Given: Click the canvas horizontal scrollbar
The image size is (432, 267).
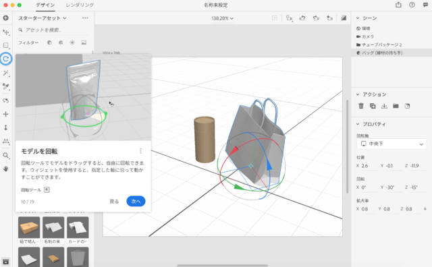Looking at the screenshot, I should (222, 266).
